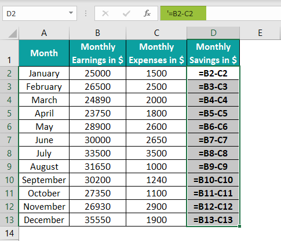Open Insert Function fx icon
Image resolution: width=281 pixels, height=241 pixels.
147,13
